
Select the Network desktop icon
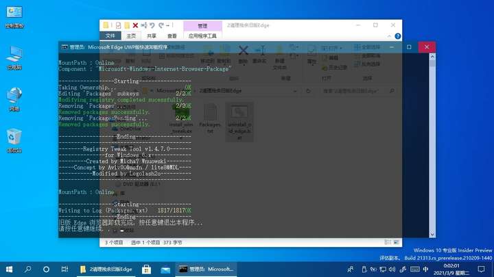coord(14,99)
